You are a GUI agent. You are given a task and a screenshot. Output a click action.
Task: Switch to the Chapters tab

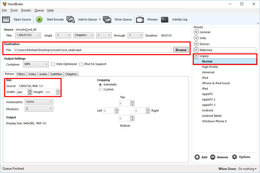[71, 74]
